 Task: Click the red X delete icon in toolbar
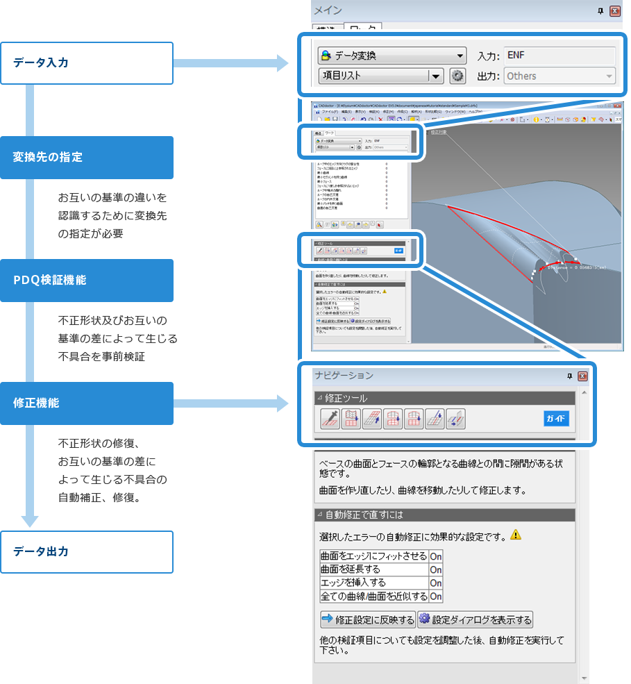click(380, 119)
